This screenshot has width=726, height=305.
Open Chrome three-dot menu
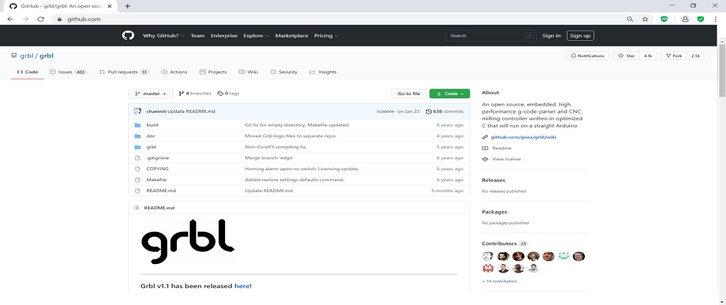(716, 19)
